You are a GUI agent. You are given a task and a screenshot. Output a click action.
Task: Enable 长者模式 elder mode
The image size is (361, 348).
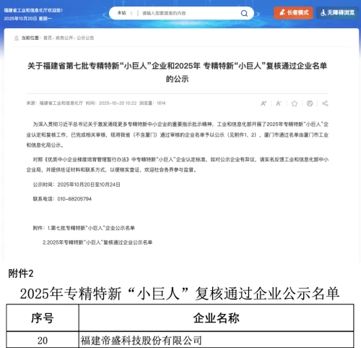coord(293,13)
